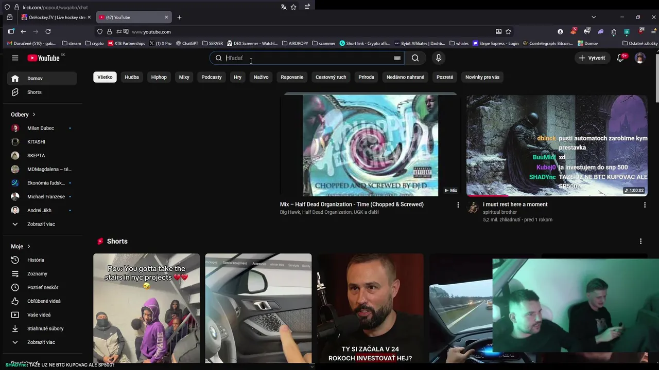Select the Cestovný ruch filter chip

(331, 77)
